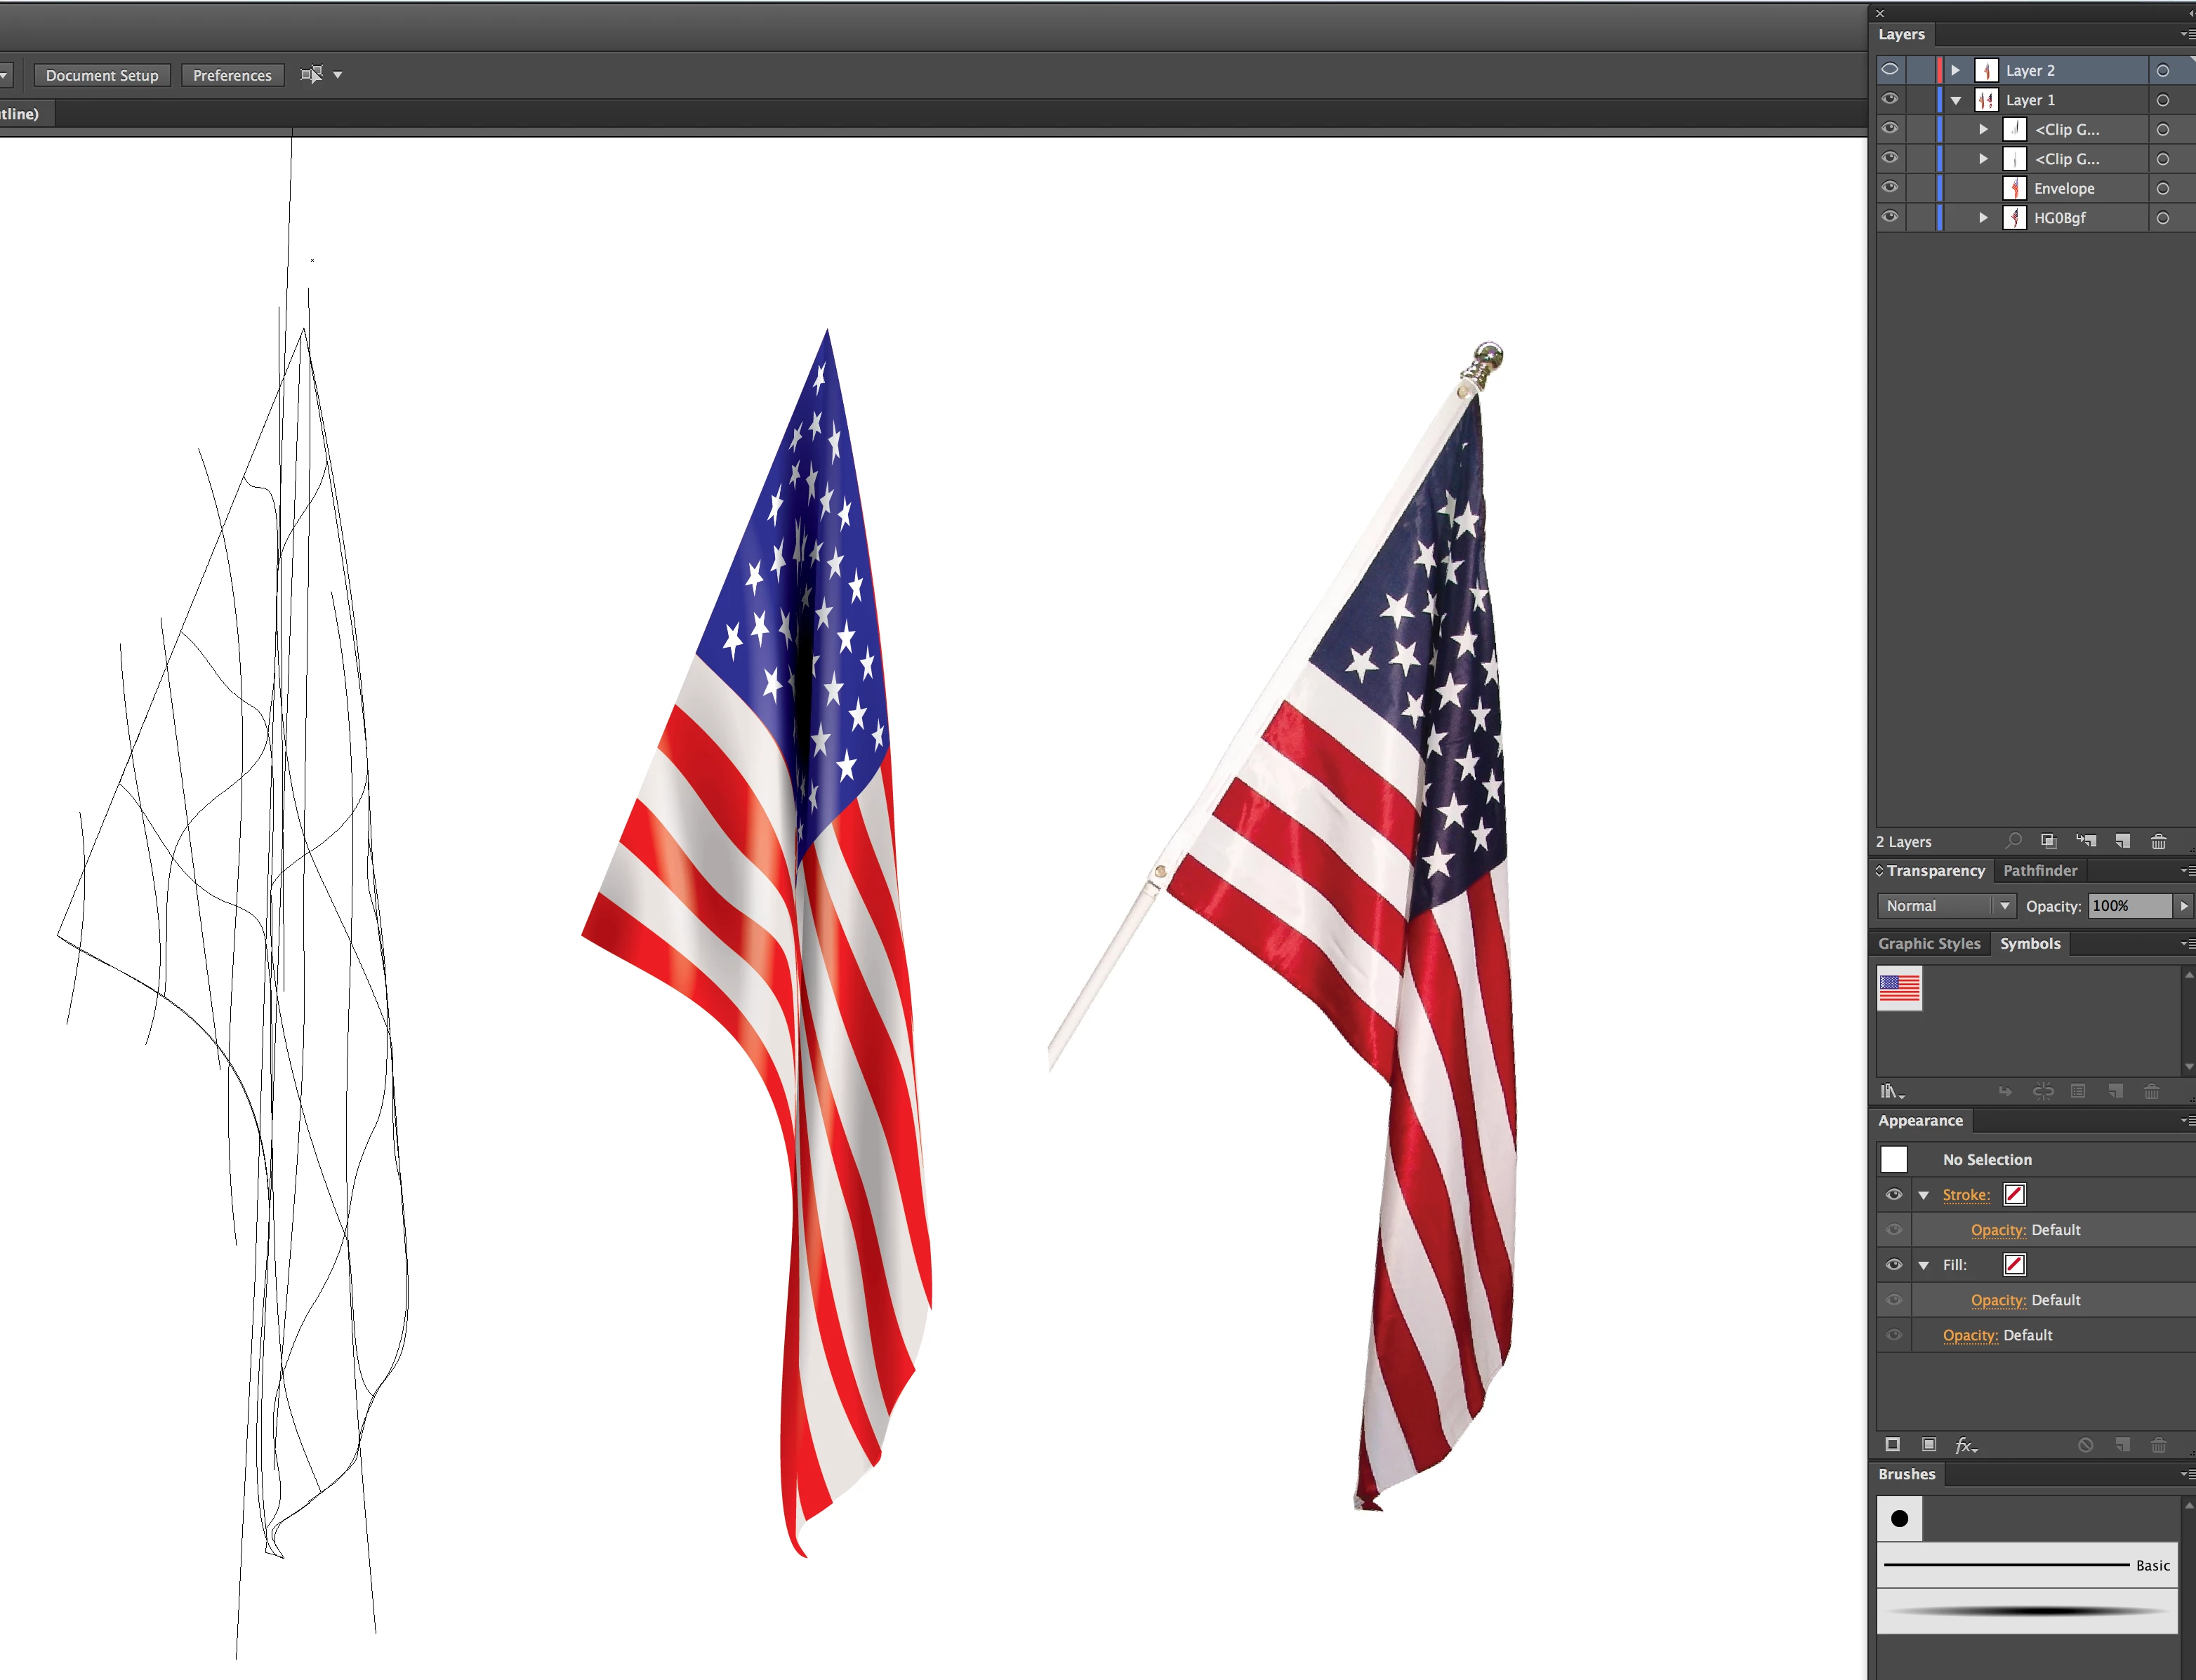Click Delete Selection trash in Layers panel
The width and height of the screenshot is (2196, 1680).
[x=2158, y=841]
